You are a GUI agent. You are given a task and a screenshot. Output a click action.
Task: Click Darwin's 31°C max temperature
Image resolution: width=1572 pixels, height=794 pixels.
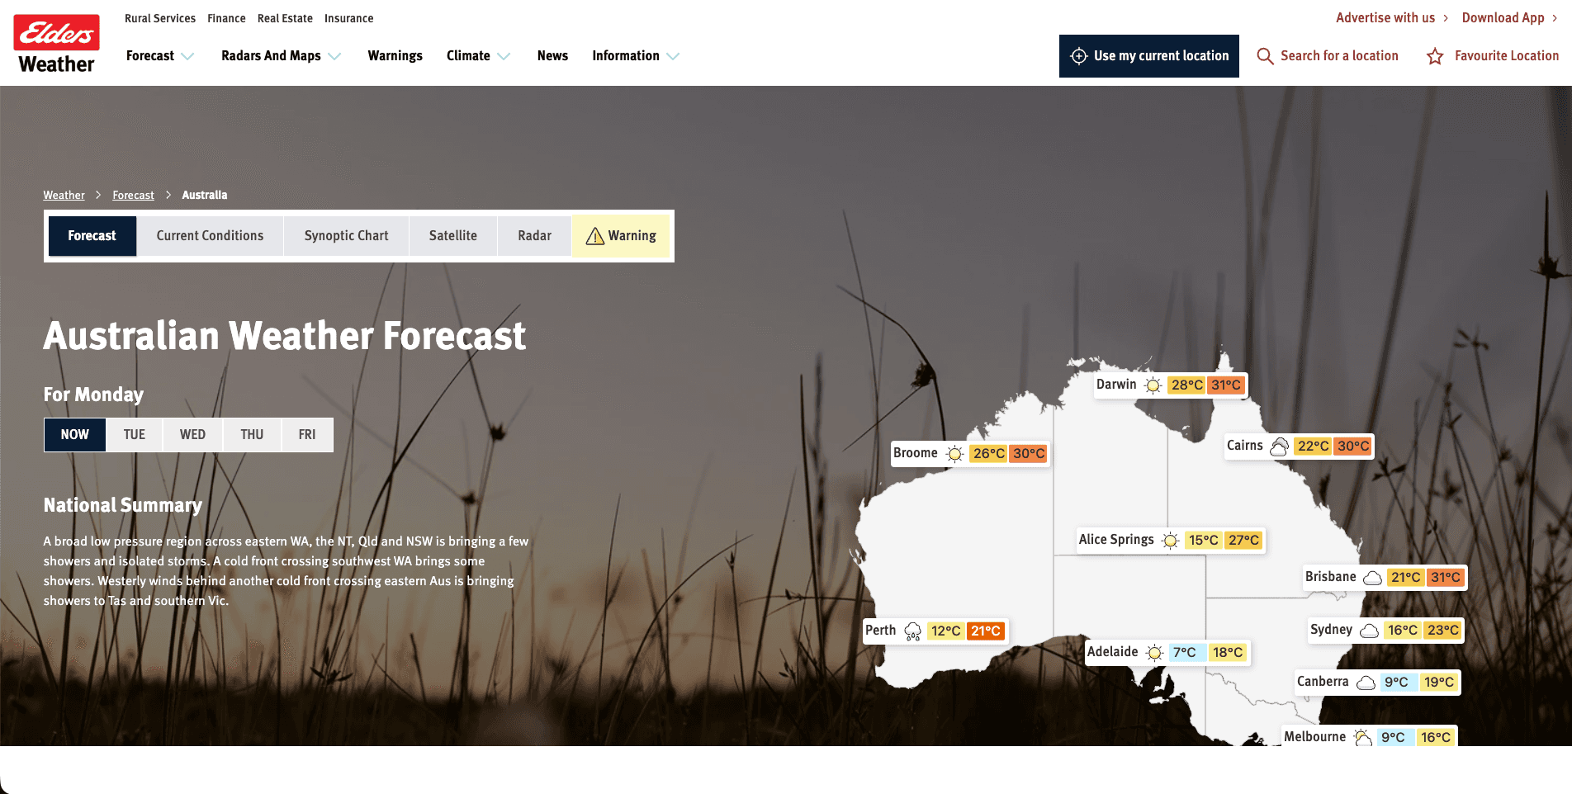point(1226,385)
